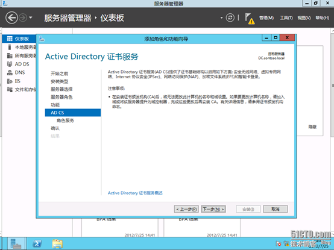This screenshot has width=334, height=250.
Task: Click 隐藏 link in dashboard behind wizard
Action: [x=312, y=127]
